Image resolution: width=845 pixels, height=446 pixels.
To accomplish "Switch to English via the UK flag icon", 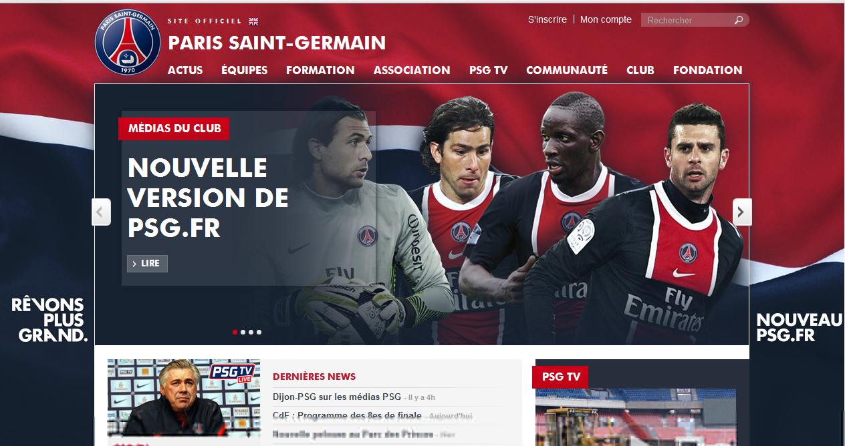I will pos(253,21).
